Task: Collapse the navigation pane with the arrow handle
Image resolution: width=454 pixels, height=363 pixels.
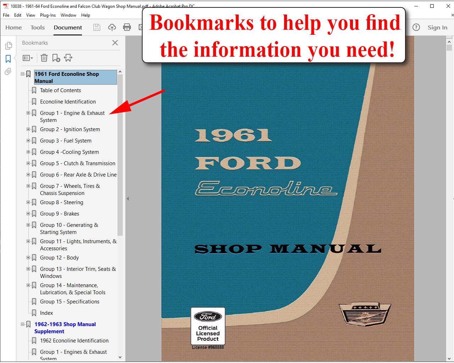Action: (128, 199)
